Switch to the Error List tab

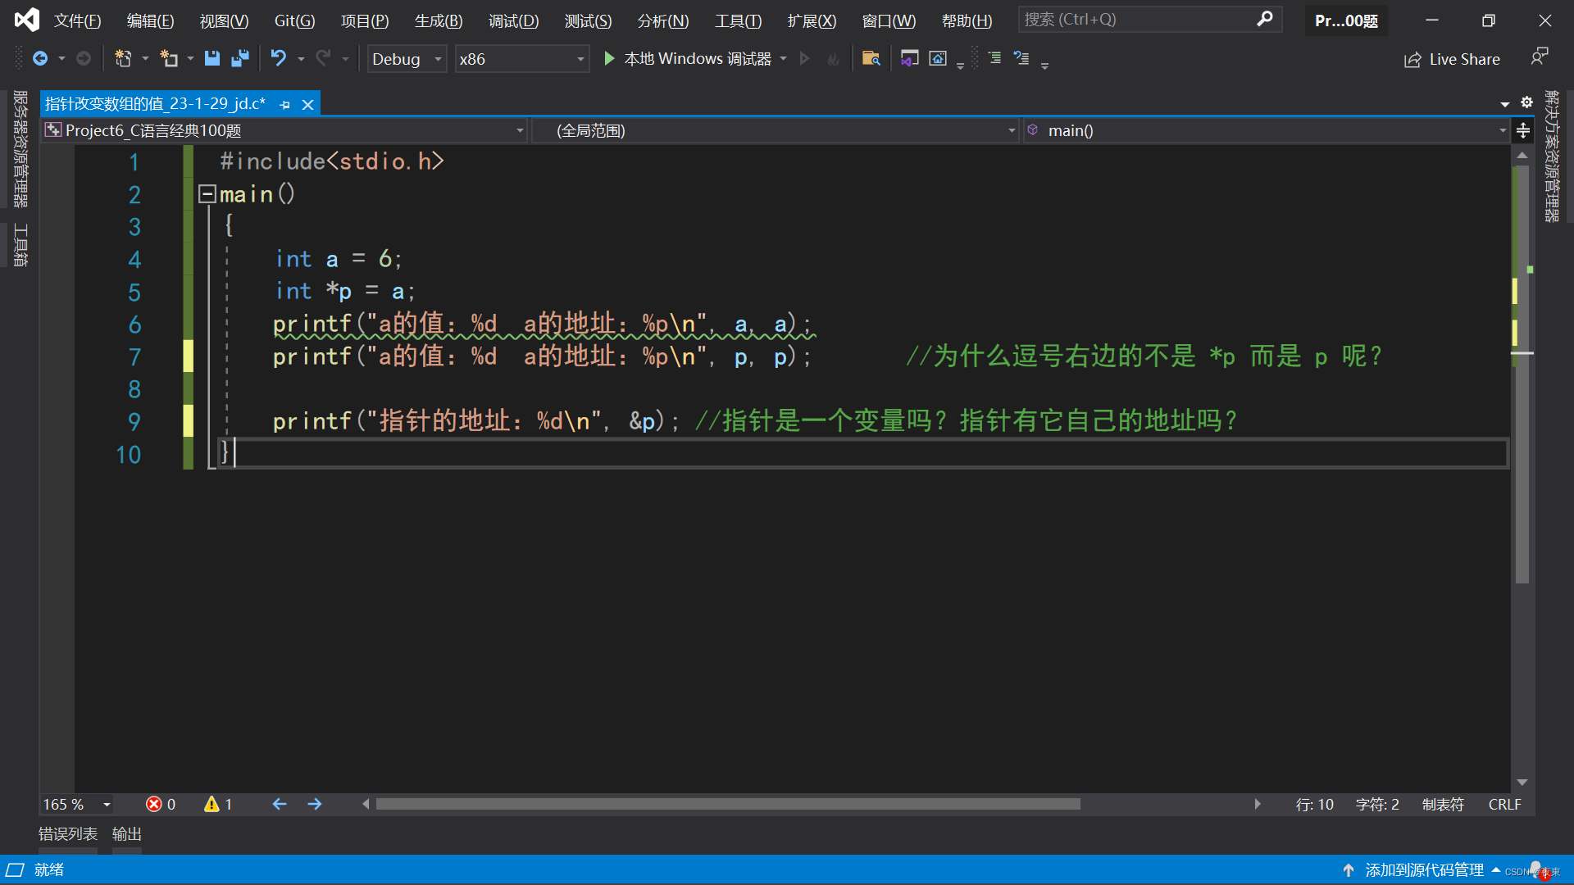68,833
